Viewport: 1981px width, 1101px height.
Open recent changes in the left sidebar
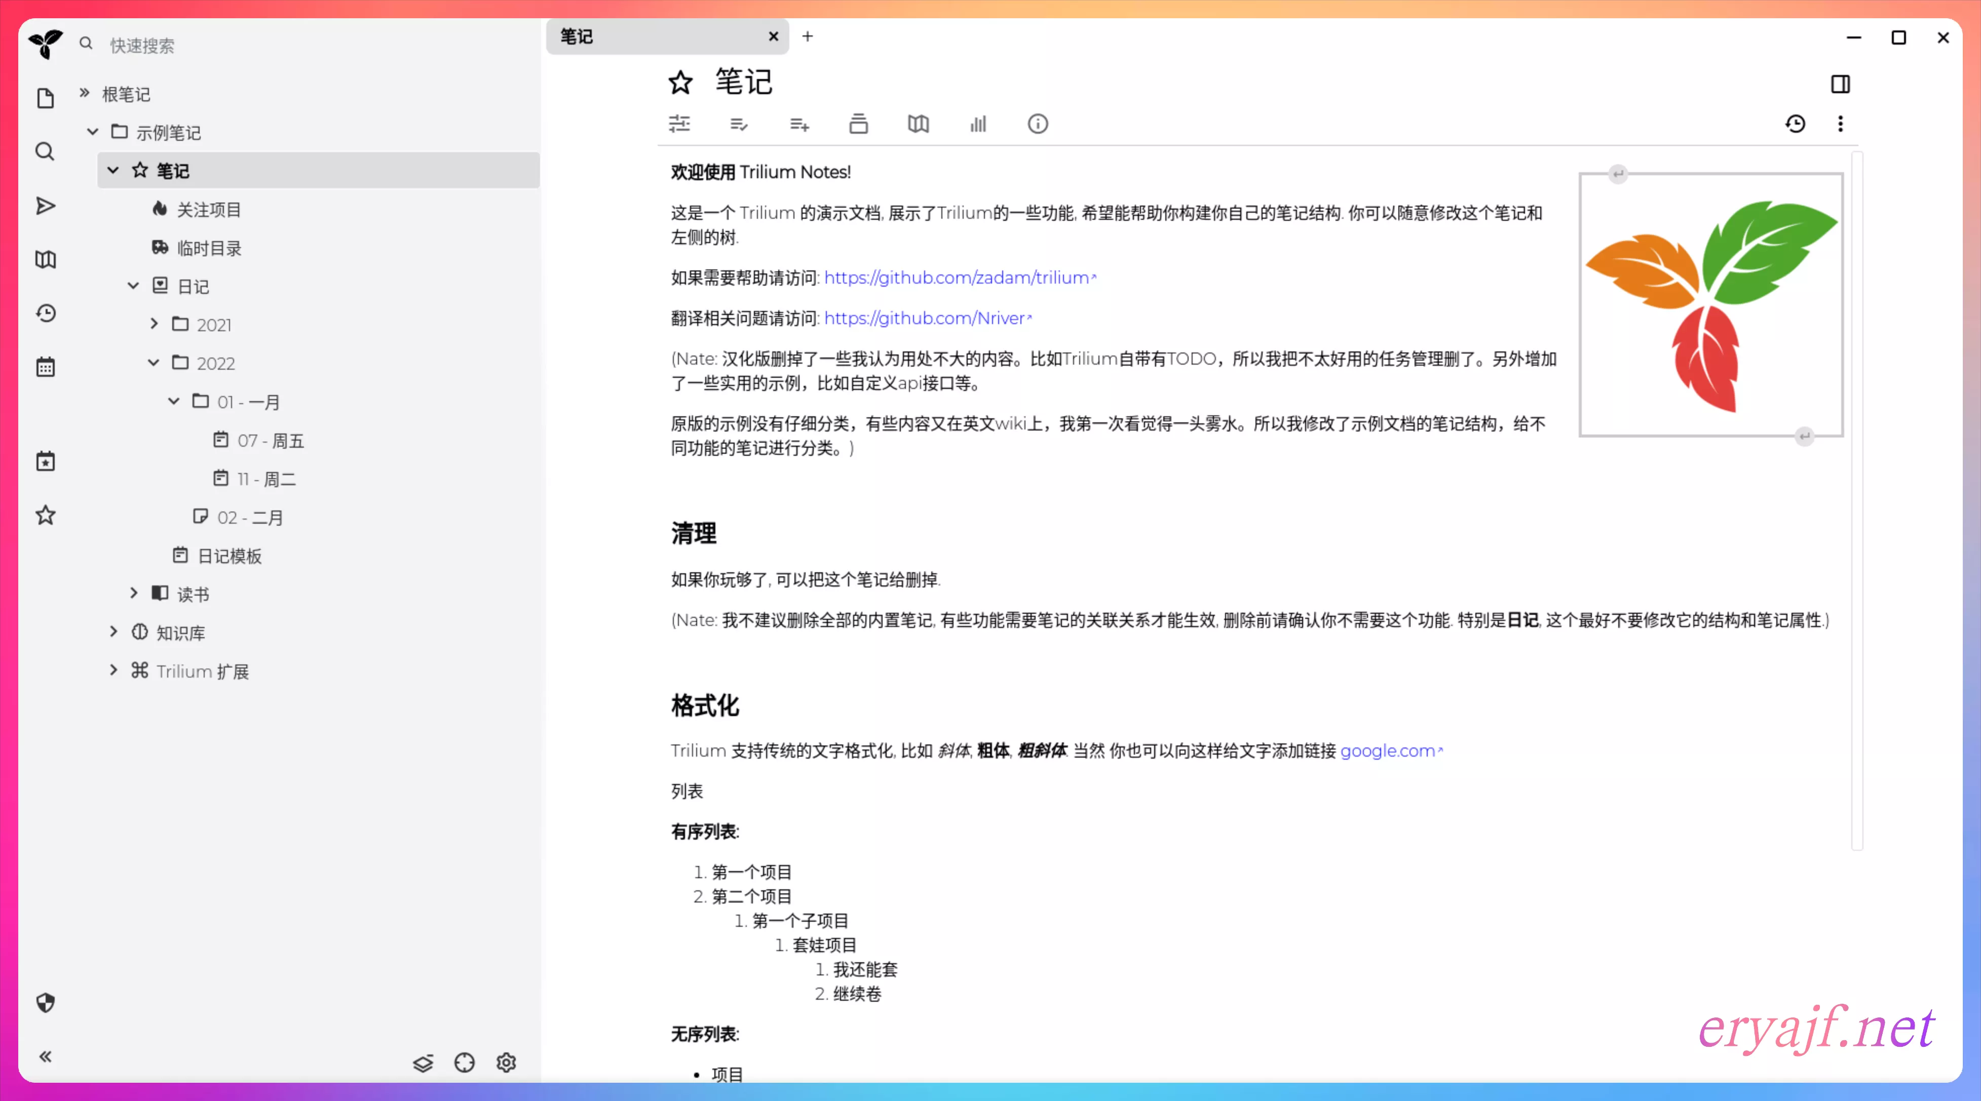(x=46, y=313)
